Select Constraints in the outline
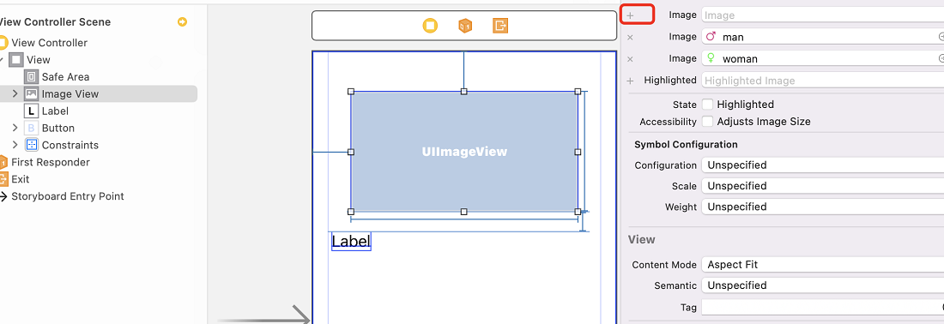The width and height of the screenshot is (944, 324). 70,145
